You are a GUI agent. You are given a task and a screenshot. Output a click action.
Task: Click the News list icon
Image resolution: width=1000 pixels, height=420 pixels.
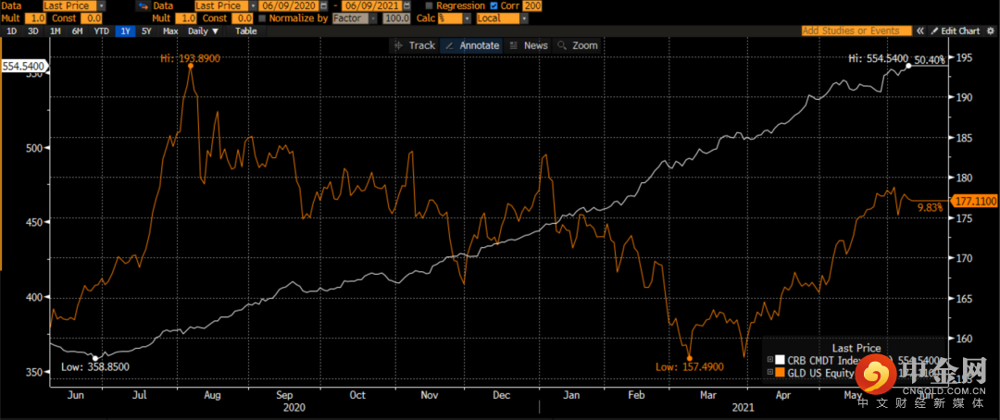pos(513,45)
